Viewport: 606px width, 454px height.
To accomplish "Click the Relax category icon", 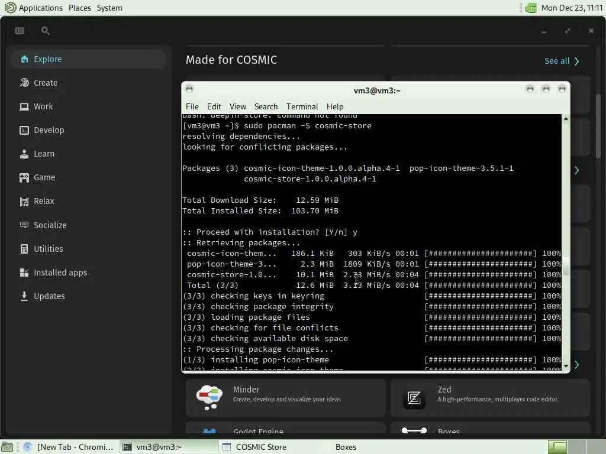I will coord(24,201).
